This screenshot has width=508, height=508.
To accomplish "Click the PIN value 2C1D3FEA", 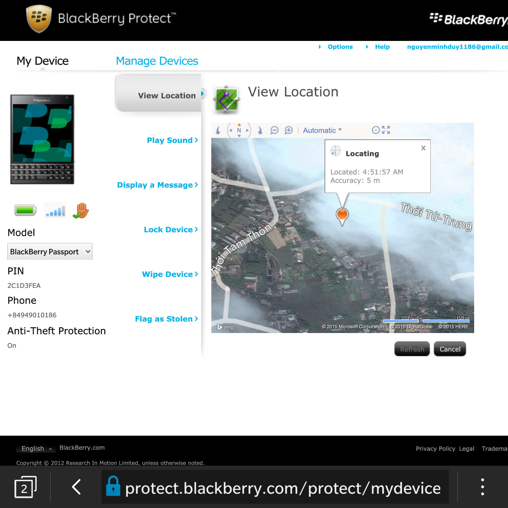I will point(24,285).
